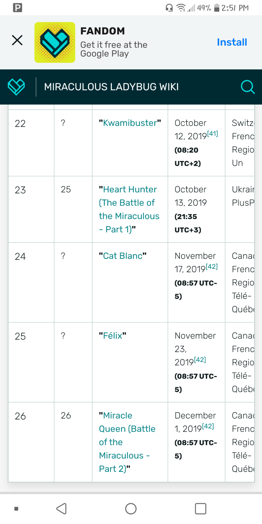262x524 pixels.
Task: Open citation [42] beside November 23 date
Action: point(200,360)
